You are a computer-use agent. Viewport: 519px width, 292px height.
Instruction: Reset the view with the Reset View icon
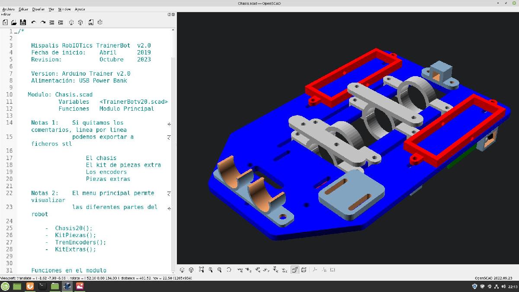point(229,269)
